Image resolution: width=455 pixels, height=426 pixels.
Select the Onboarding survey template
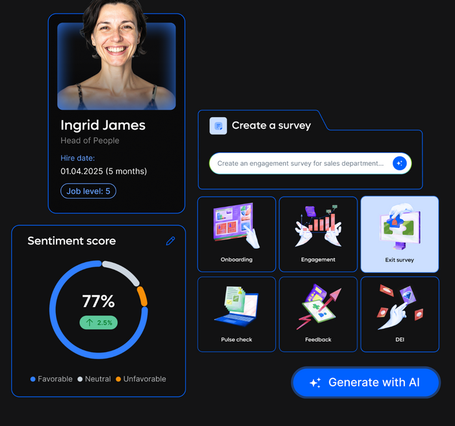point(237,234)
